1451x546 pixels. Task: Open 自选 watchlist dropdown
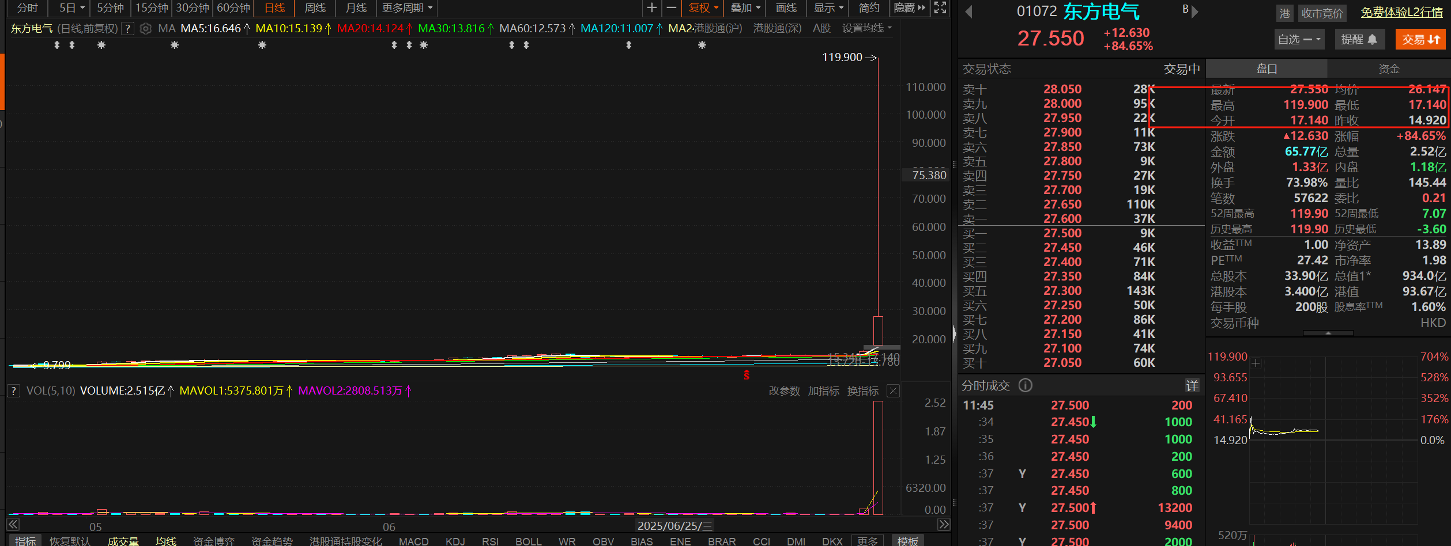(1299, 39)
